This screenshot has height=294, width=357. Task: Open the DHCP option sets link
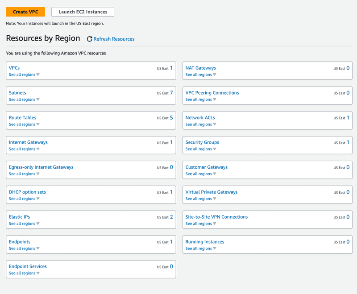point(27,192)
